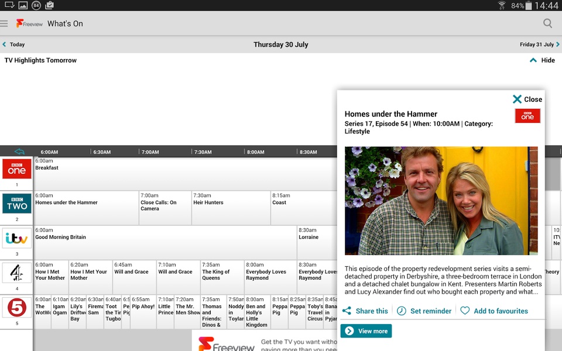Go back to Today
The width and height of the screenshot is (562, 351).
(x=13, y=44)
